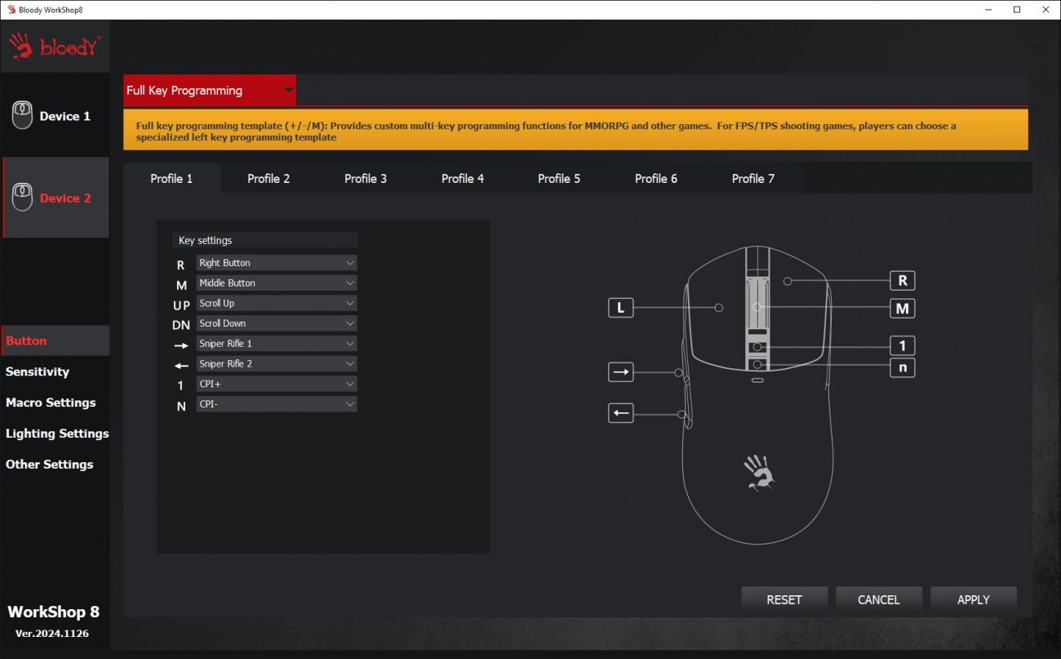Switch to the Profile 3 tab

pyautogui.click(x=366, y=179)
